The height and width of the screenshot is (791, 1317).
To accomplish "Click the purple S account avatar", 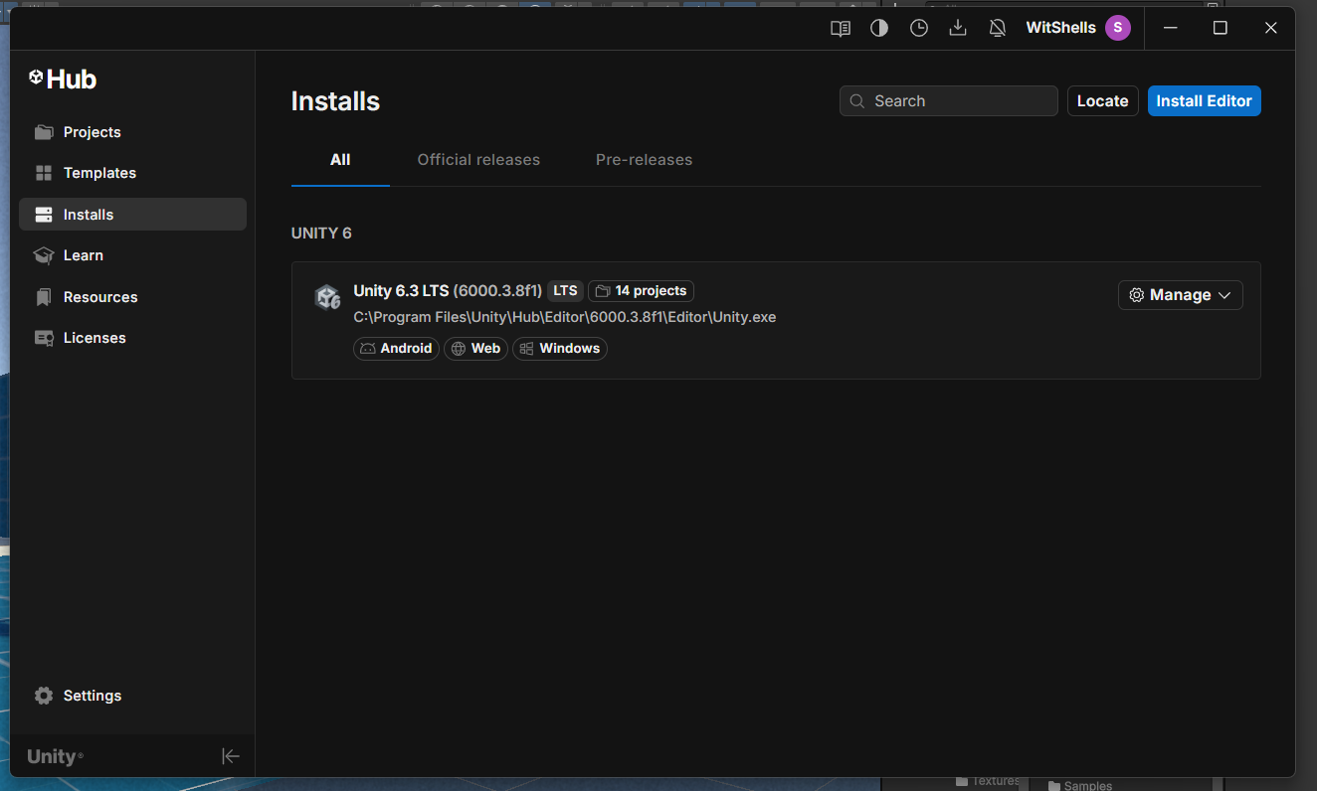I will click(x=1118, y=28).
